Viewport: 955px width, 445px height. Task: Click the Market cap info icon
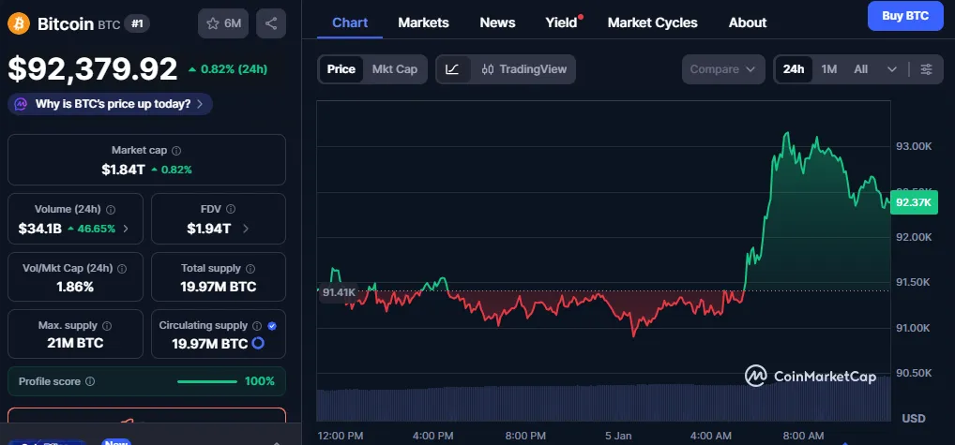(x=176, y=151)
